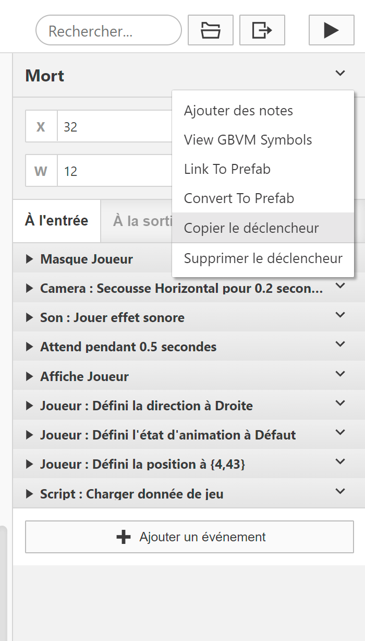Click the plus icon to add an event
365x641 pixels.
pos(124,537)
